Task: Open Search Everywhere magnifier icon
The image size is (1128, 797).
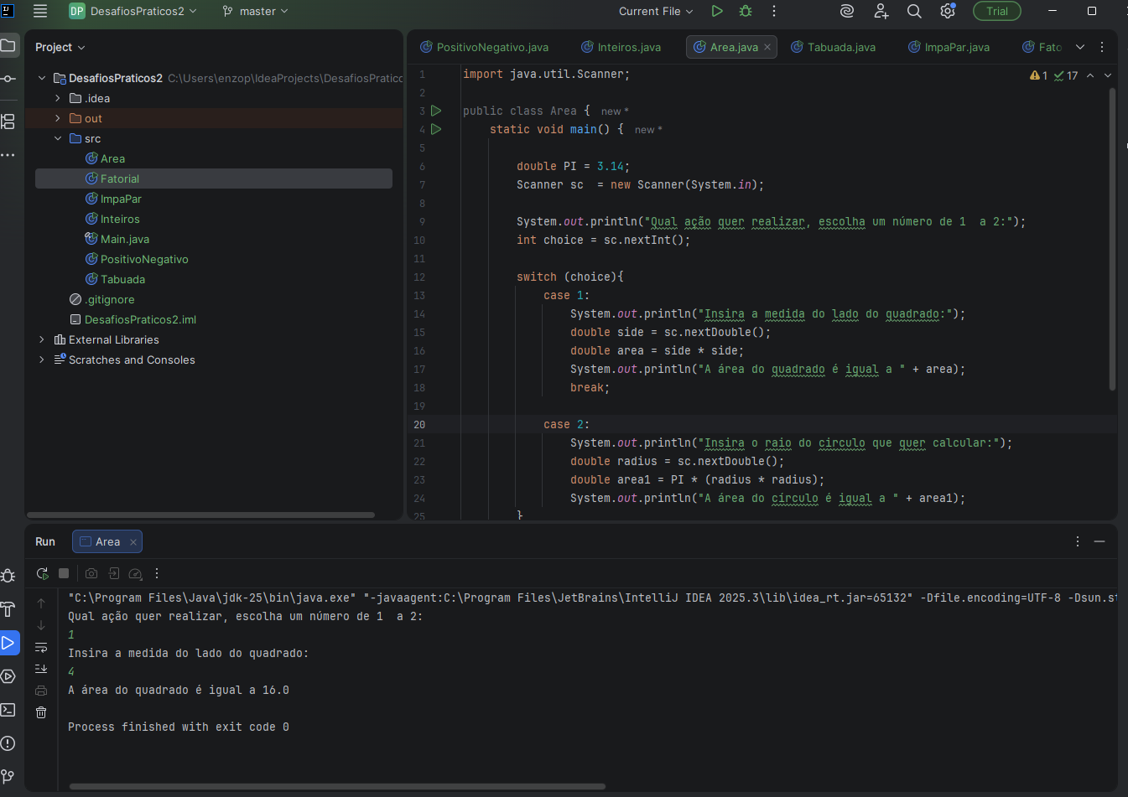Action: 914,11
